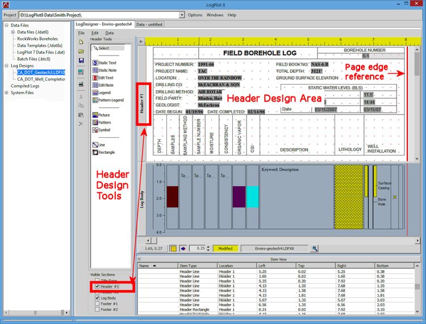
Task: Click the LogPlot application icon in title bar
Action: pos(6,5)
